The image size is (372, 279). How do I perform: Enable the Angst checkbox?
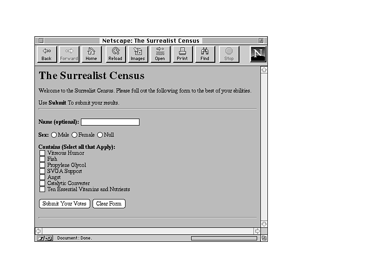click(x=42, y=177)
